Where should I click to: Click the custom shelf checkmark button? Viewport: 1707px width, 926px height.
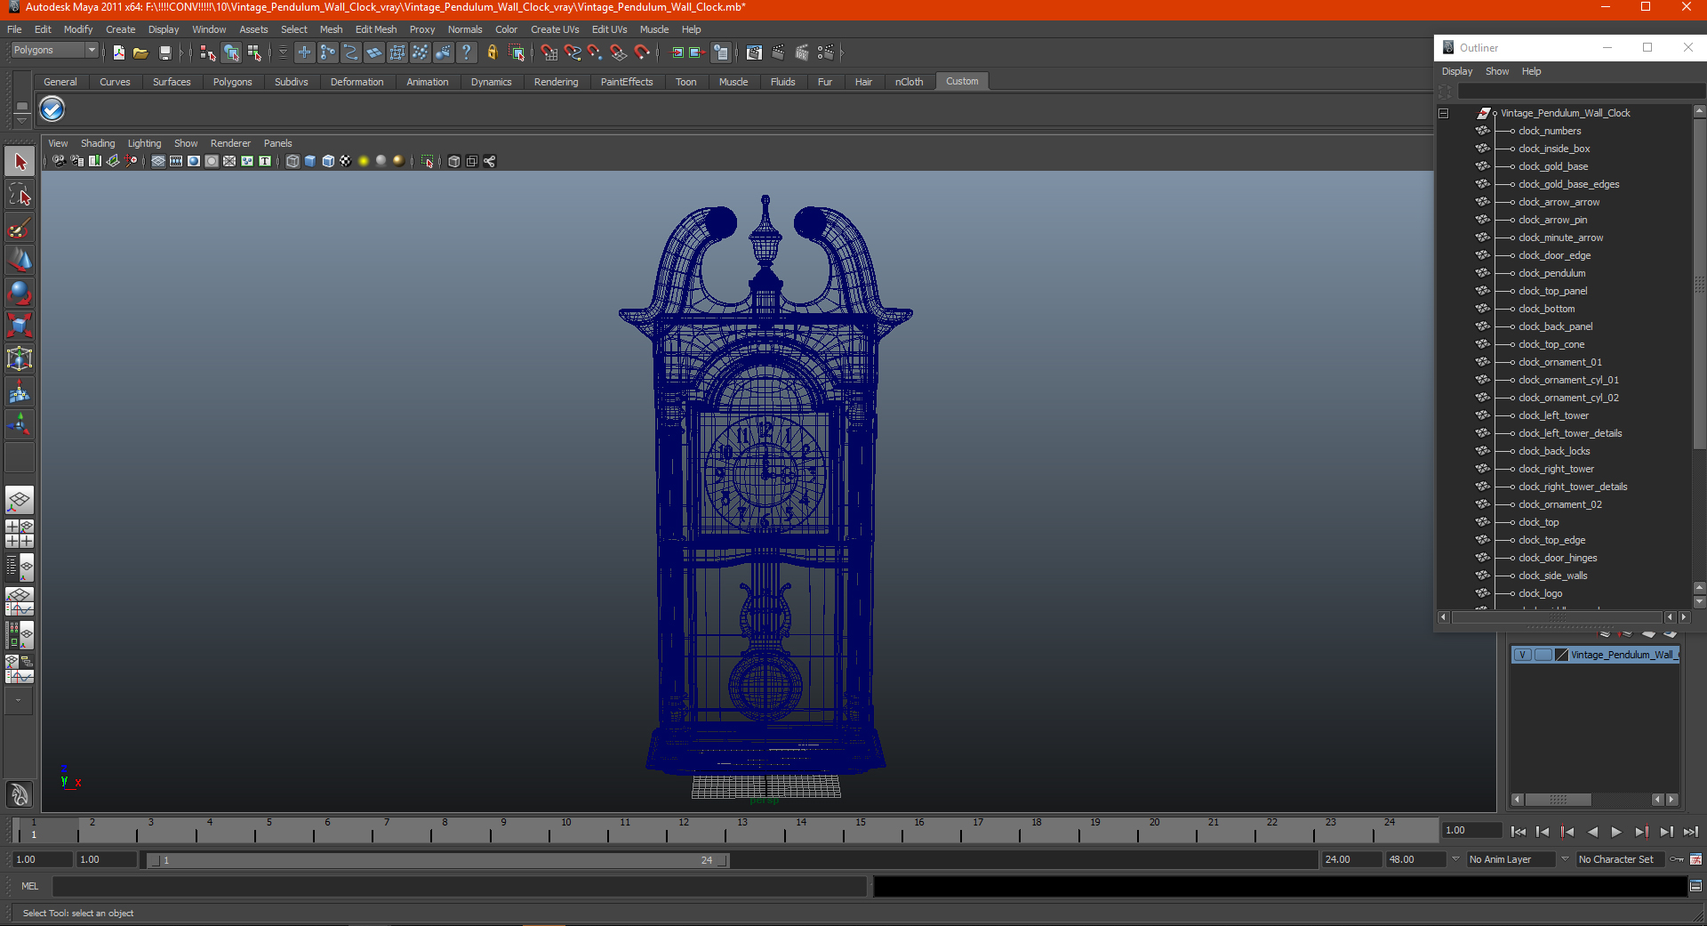coord(52,109)
